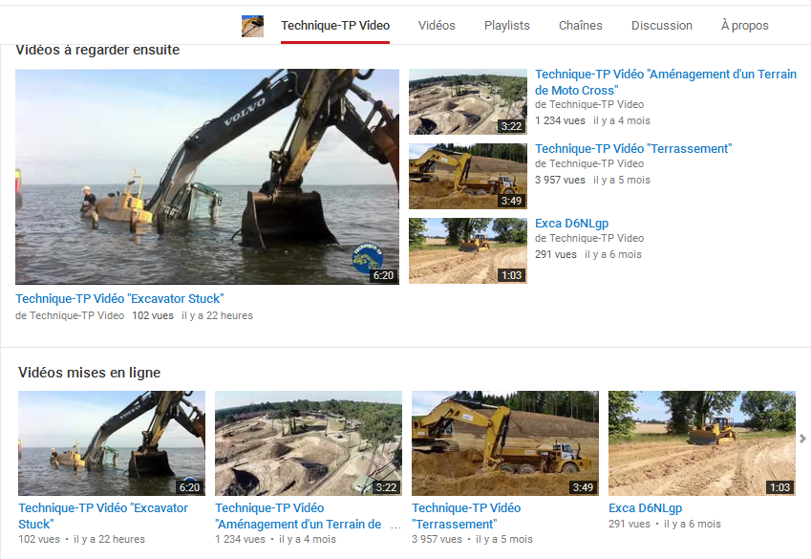Open 'Aménagement d'un Terrain de Moto Cross' title in watch-next list
The height and width of the screenshot is (559, 811).
click(x=666, y=82)
